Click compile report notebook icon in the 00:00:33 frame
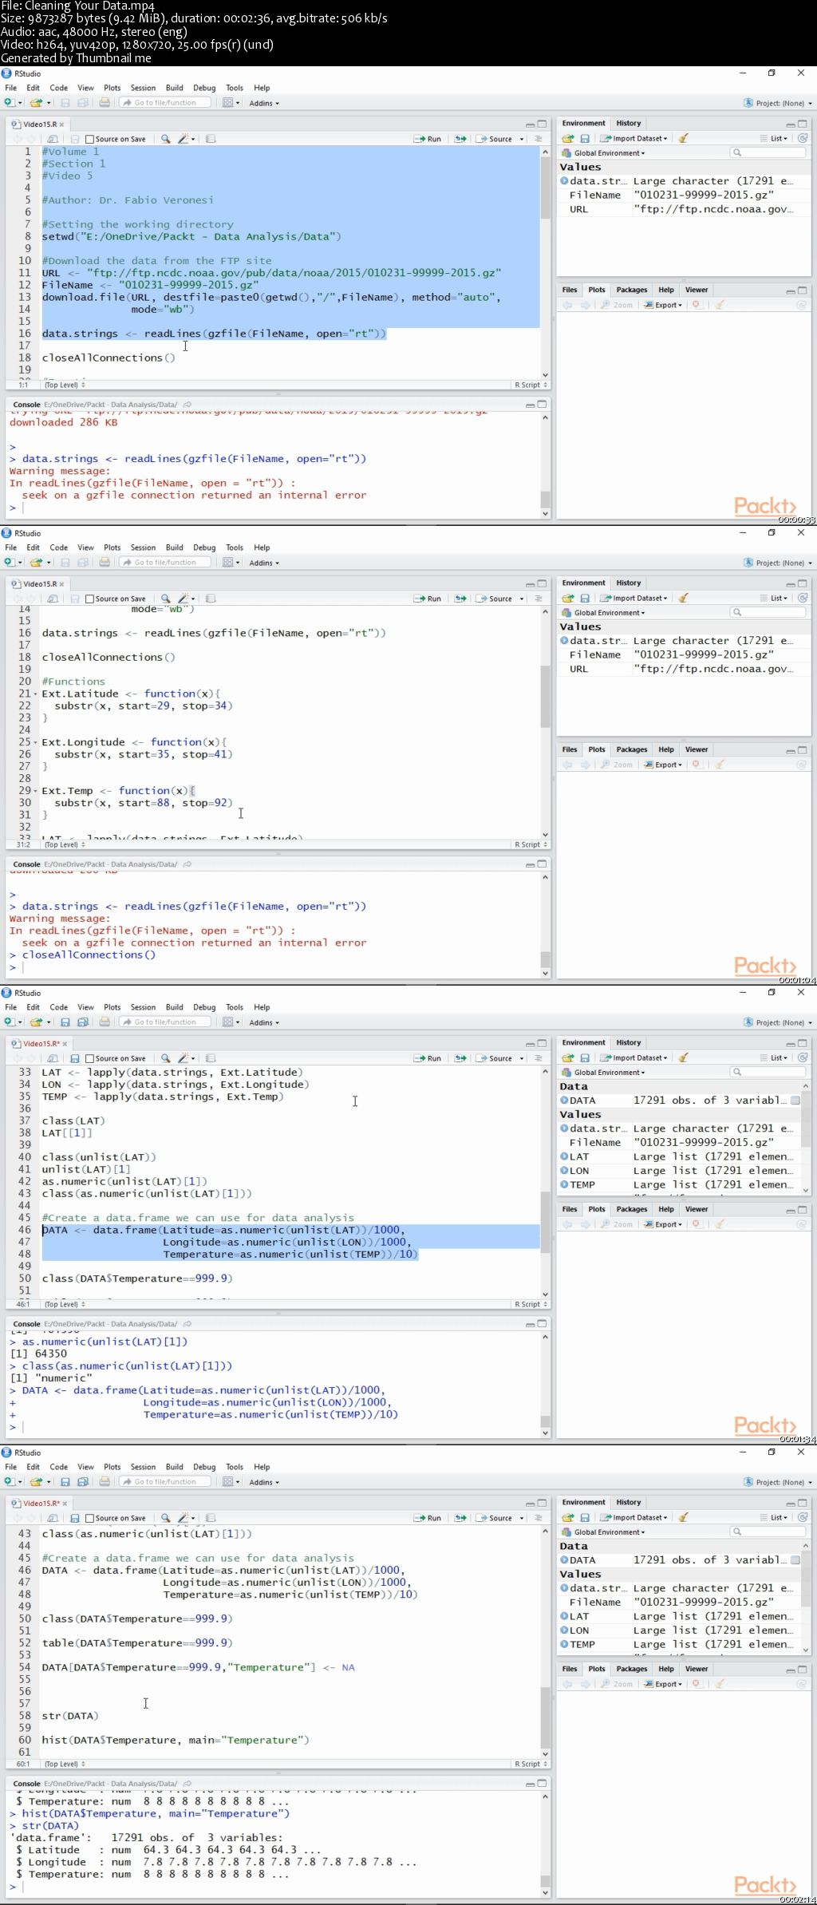 click(x=211, y=139)
